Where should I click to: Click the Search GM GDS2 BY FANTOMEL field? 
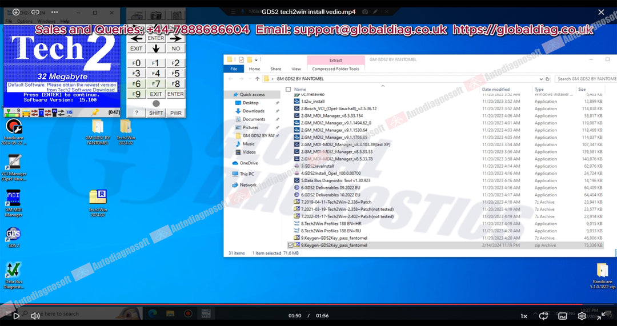pos(586,79)
